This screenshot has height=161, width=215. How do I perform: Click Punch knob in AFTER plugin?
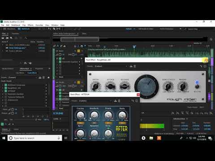point(108,115)
